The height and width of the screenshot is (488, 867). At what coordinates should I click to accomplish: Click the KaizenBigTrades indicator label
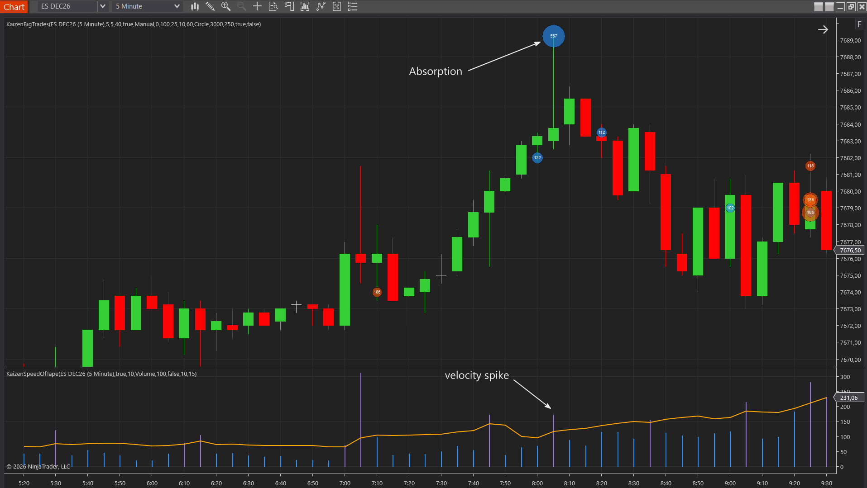(134, 24)
